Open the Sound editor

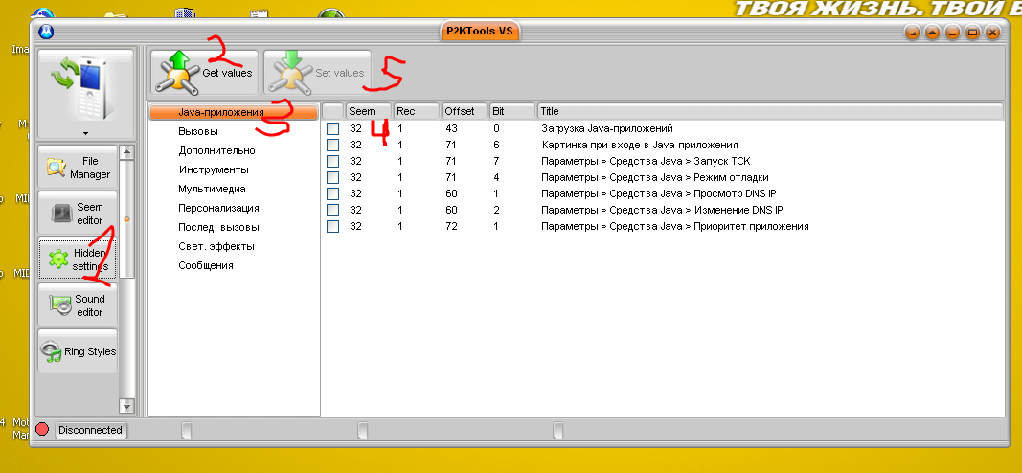[78, 304]
